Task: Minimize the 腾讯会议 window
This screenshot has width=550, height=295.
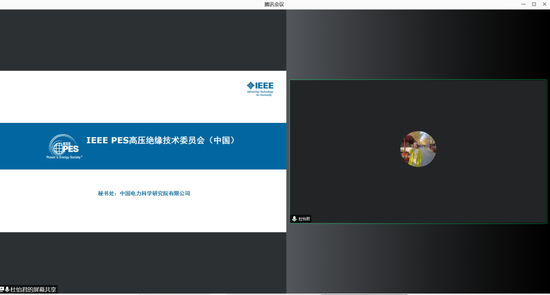Action: (x=524, y=4)
